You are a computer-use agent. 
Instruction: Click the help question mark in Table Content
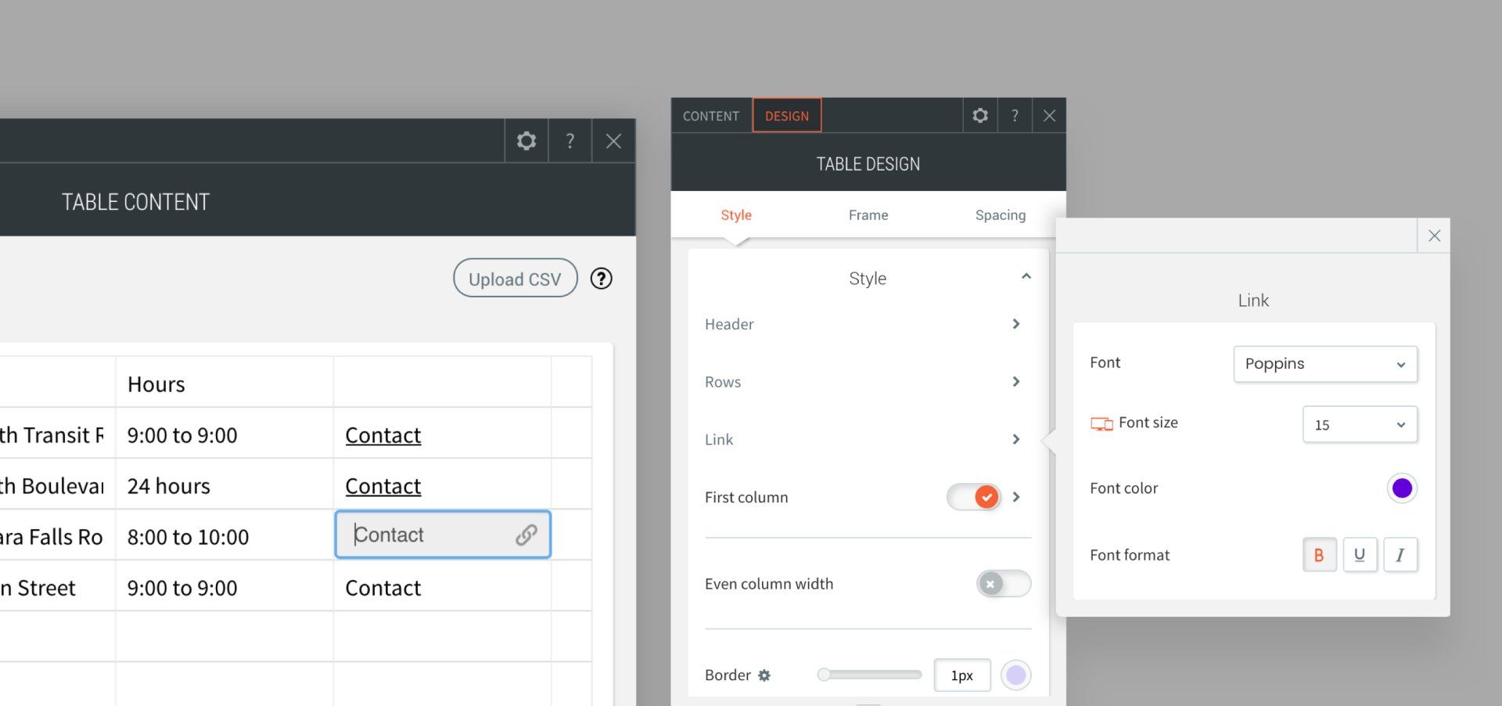pyautogui.click(x=570, y=141)
